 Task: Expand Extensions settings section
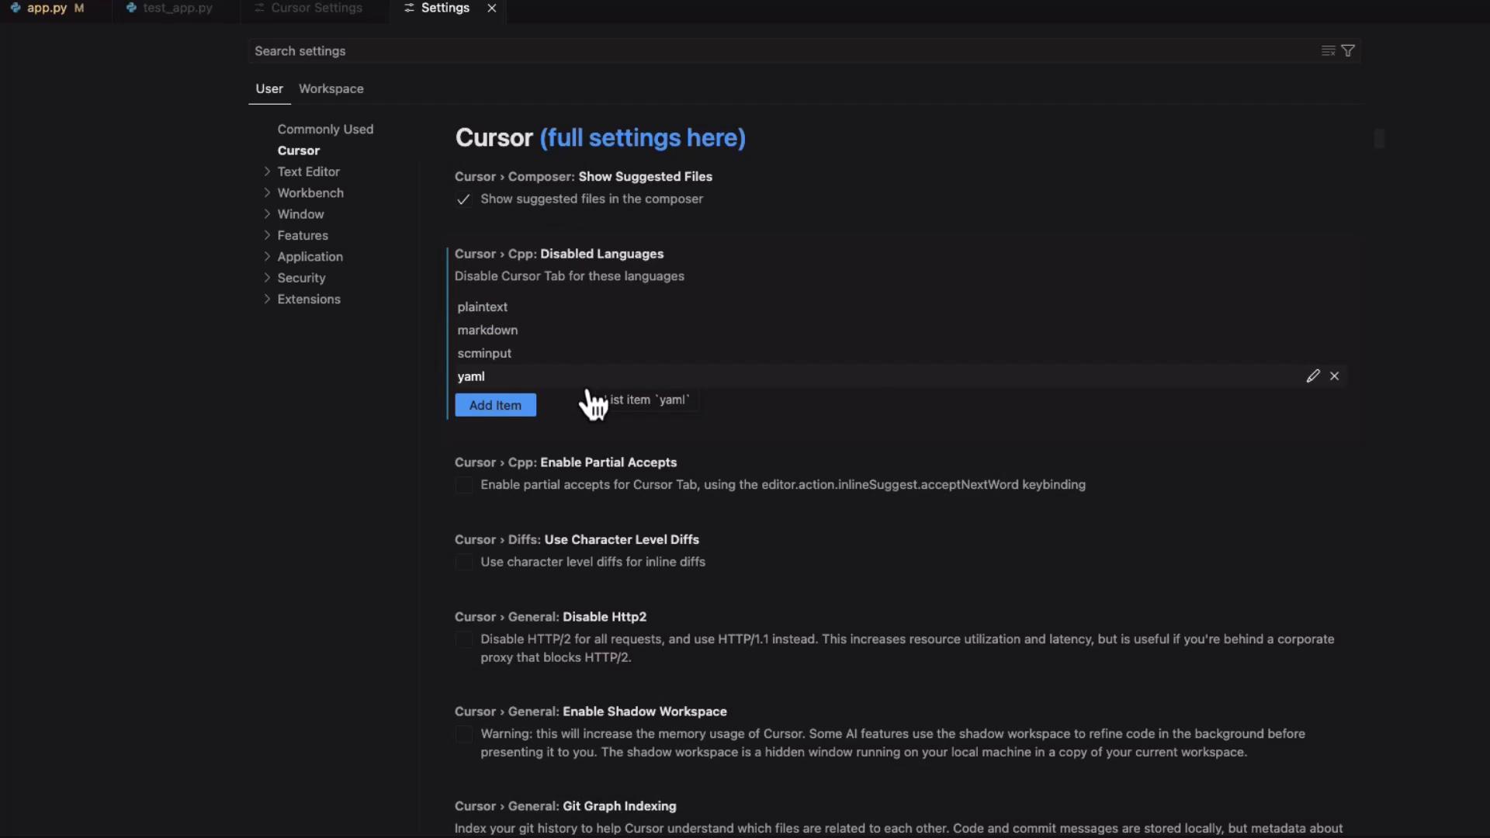(x=267, y=300)
